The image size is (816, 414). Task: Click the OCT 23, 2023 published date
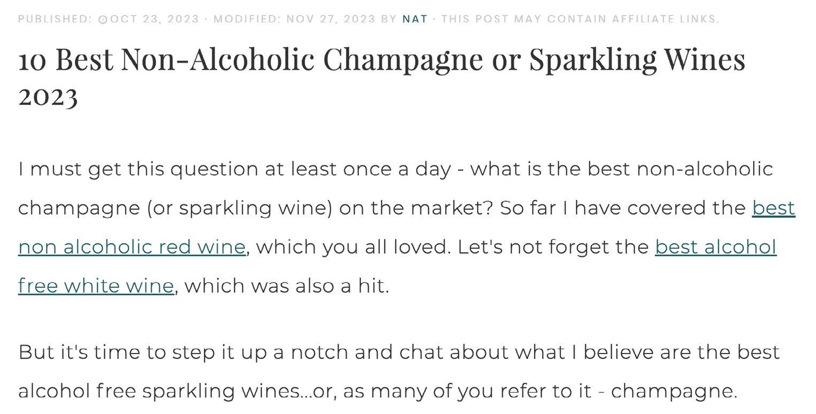pyautogui.click(x=155, y=19)
